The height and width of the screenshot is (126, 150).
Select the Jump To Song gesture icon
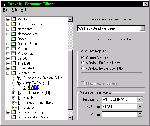pos(19,83)
